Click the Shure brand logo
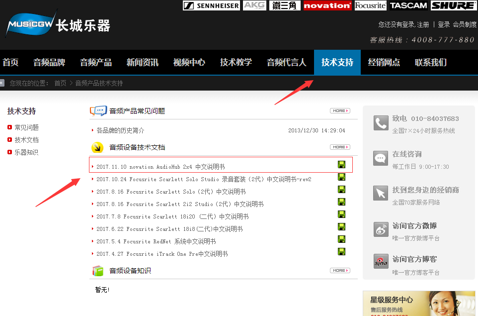The image size is (478, 316). coord(454,5)
